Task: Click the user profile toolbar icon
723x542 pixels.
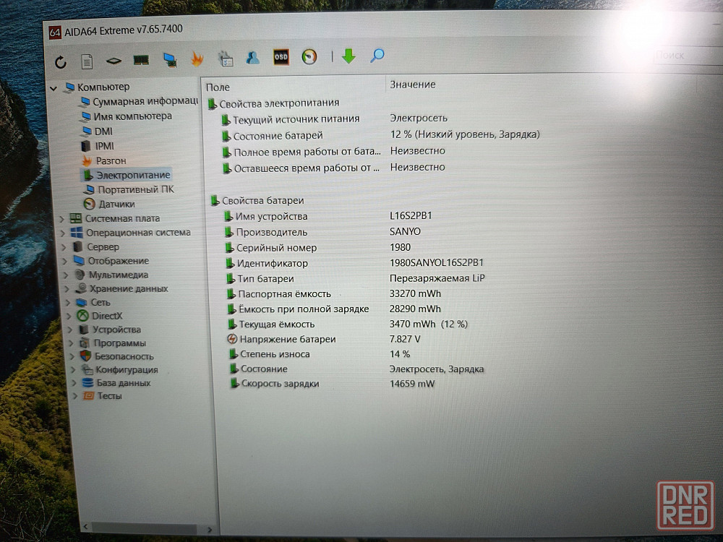Action: point(252,58)
